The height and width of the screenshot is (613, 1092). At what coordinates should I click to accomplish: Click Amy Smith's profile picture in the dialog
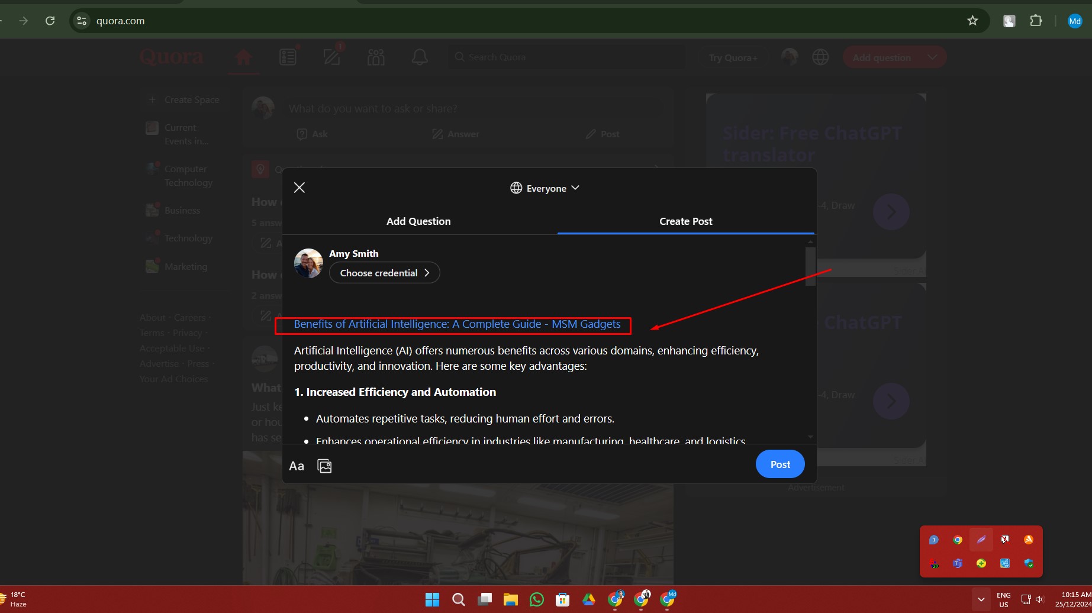tap(308, 263)
